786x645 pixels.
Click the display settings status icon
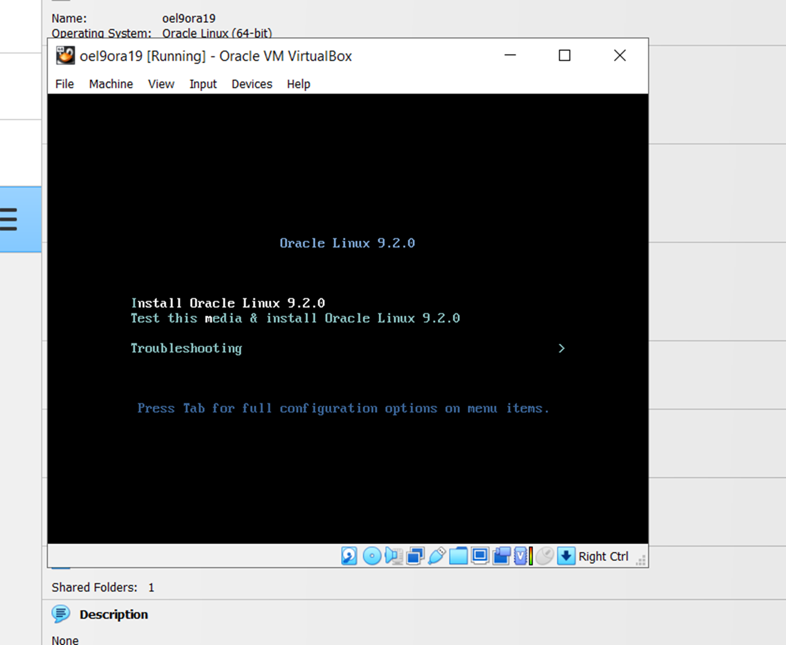[x=480, y=556]
